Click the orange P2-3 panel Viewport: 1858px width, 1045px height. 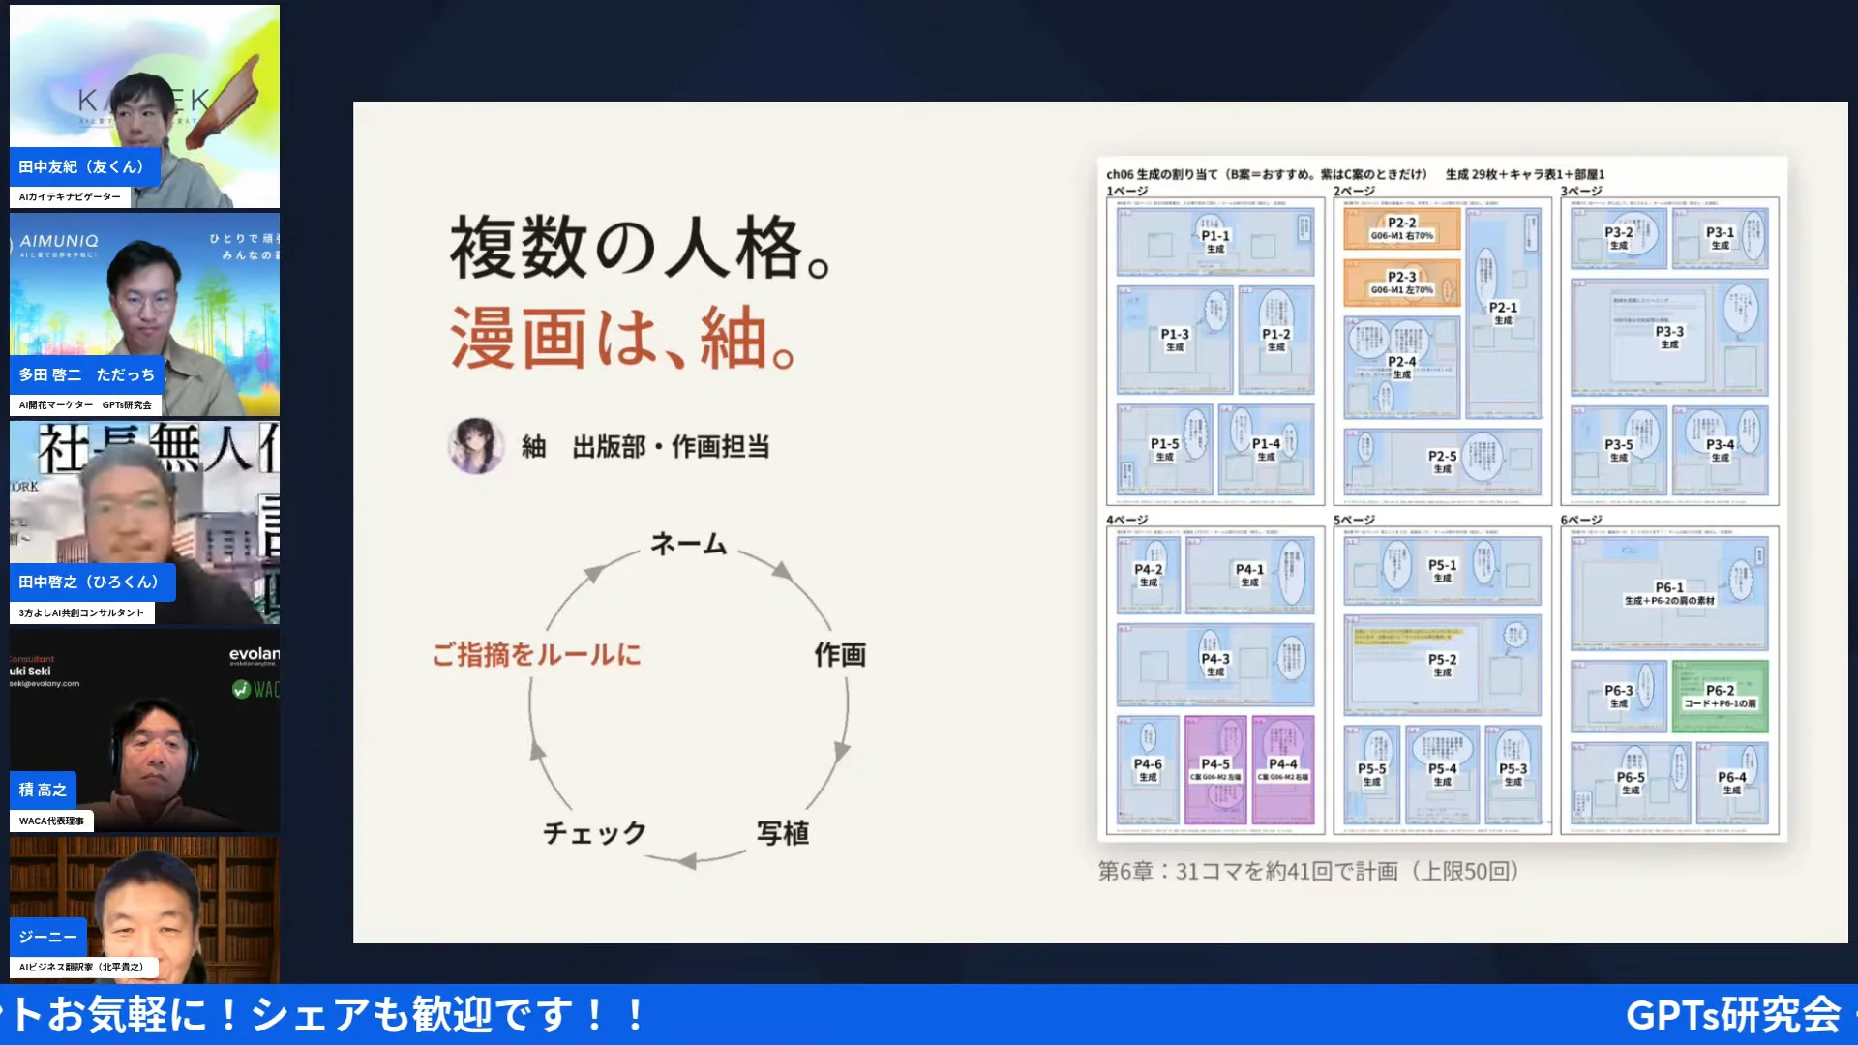[1401, 283]
